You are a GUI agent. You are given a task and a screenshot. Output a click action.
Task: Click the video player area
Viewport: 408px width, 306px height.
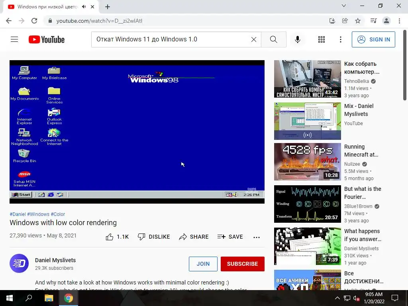click(x=137, y=132)
